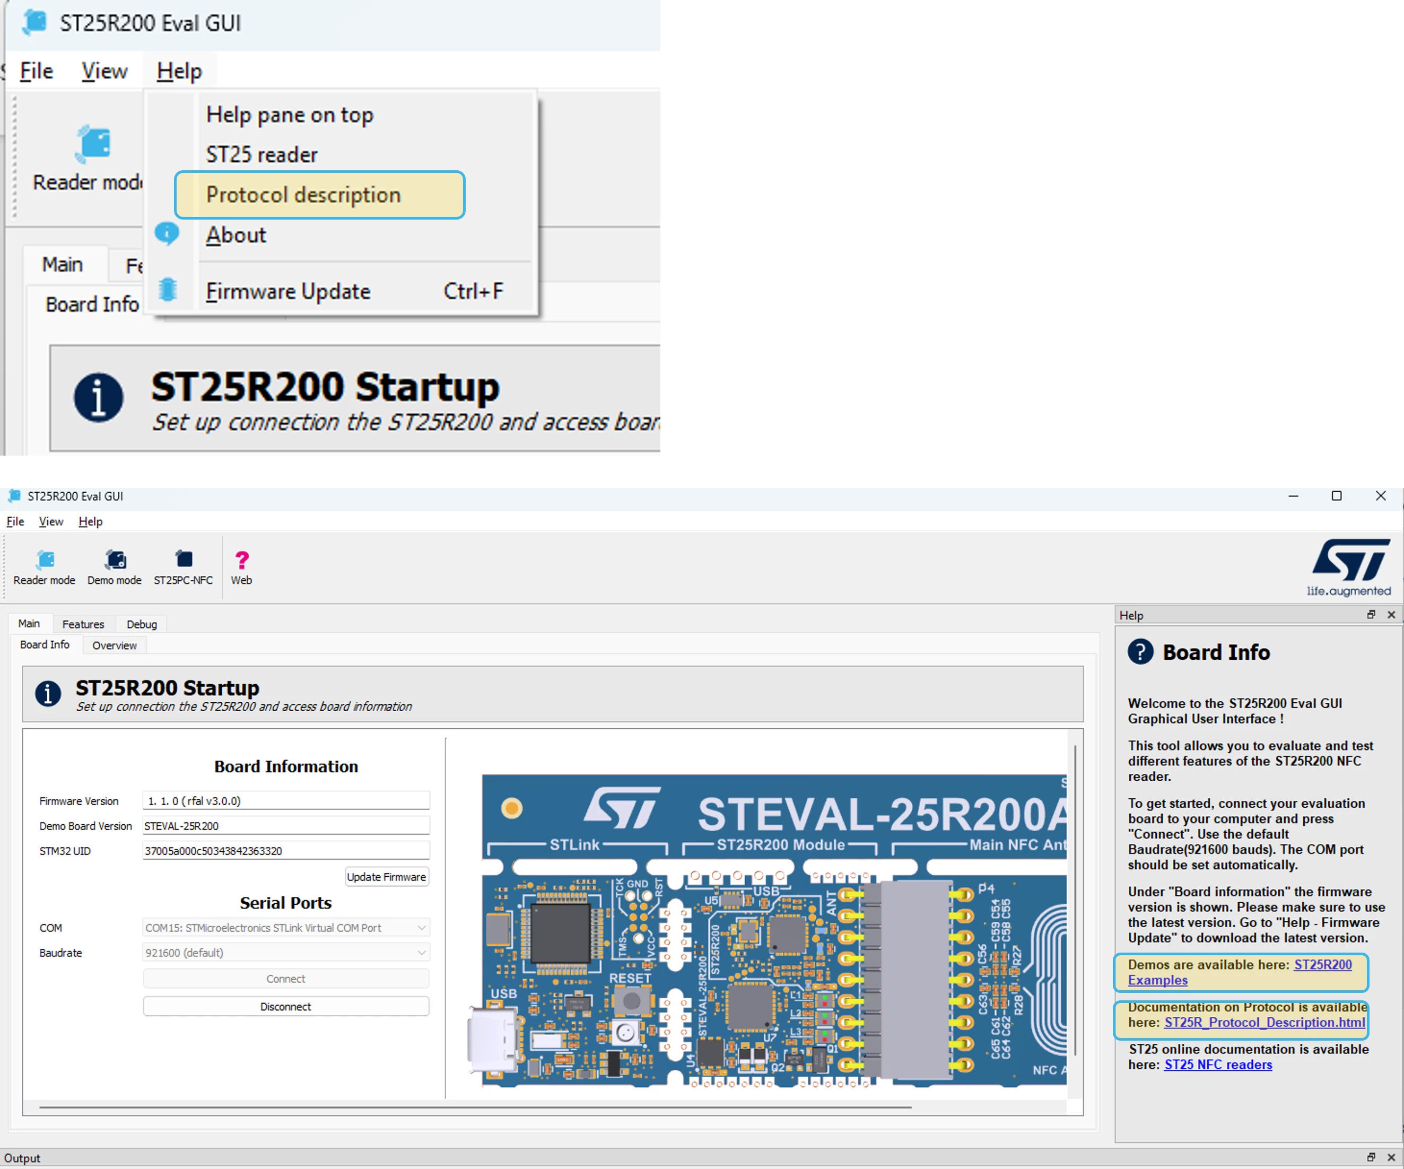Screen dimensions: 1404x1169
Task: Undock the Output pane
Action: coord(1371,1157)
